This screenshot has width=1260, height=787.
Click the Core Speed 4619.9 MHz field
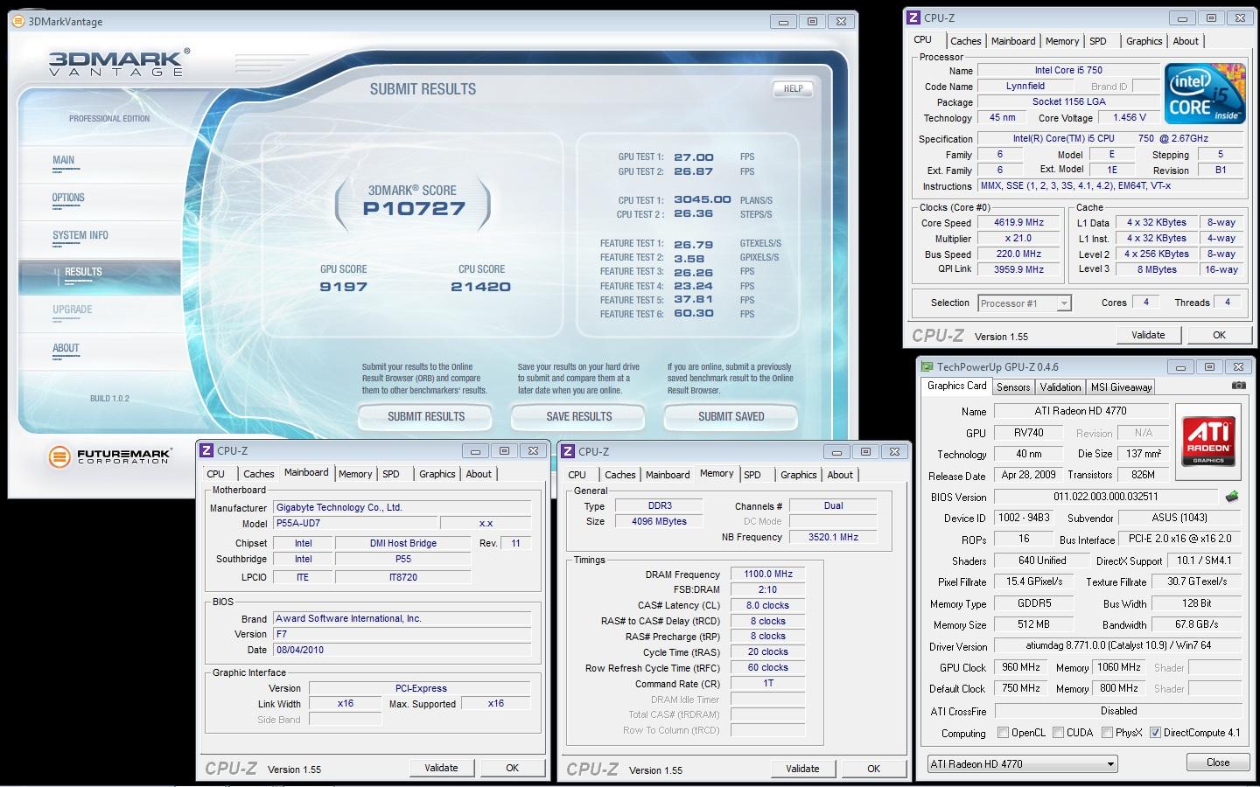(x=1019, y=223)
